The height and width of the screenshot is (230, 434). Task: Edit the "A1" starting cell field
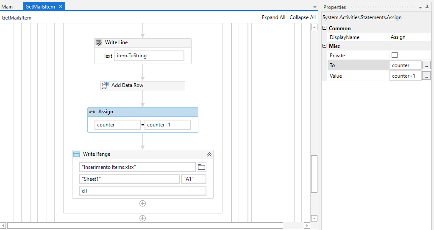[x=193, y=179]
